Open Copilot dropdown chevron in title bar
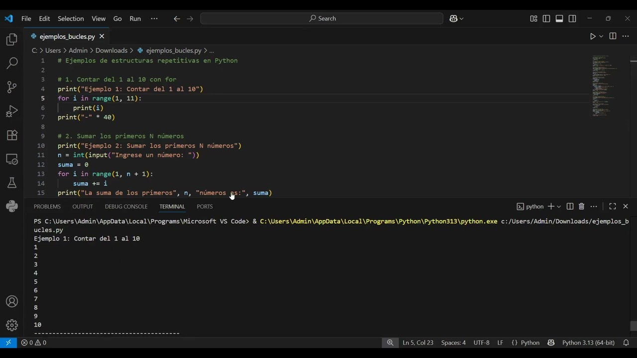Viewport: 637px width, 358px height. (x=461, y=18)
